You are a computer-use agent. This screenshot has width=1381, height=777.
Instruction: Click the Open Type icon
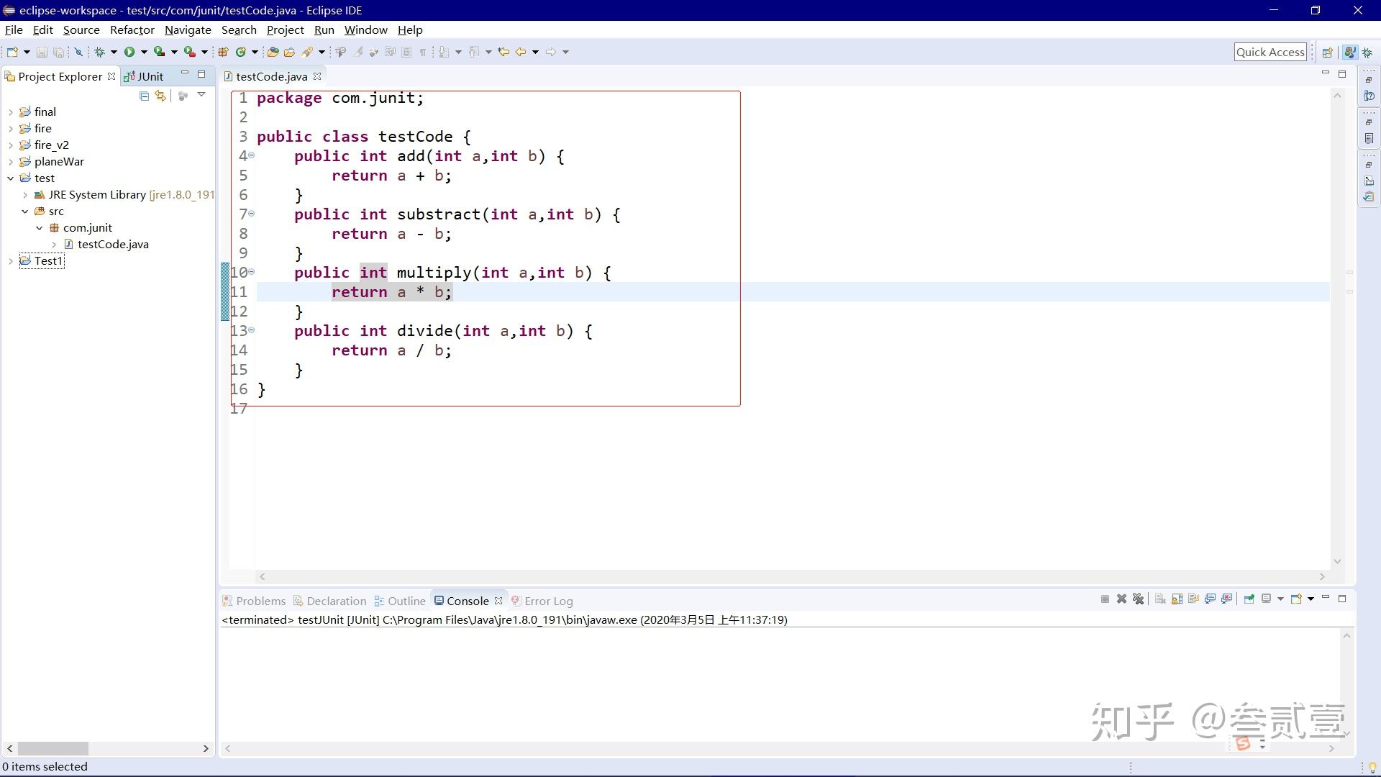coord(273,52)
